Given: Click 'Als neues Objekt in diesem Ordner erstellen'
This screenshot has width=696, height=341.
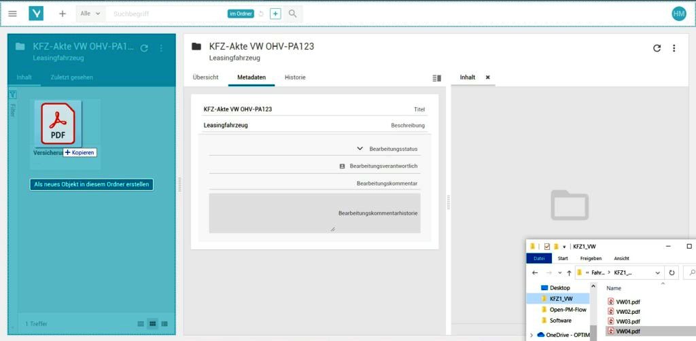Looking at the screenshot, I should (x=92, y=185).
